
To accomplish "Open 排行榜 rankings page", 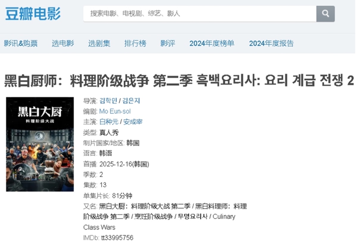I will 135,43.
